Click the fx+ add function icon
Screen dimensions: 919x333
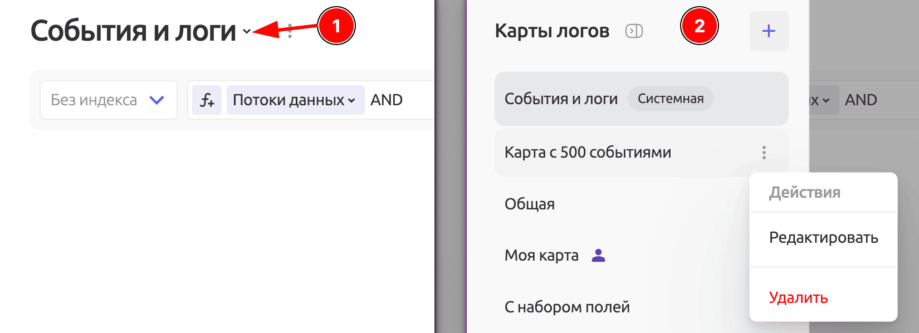click(x=207, y=100)
